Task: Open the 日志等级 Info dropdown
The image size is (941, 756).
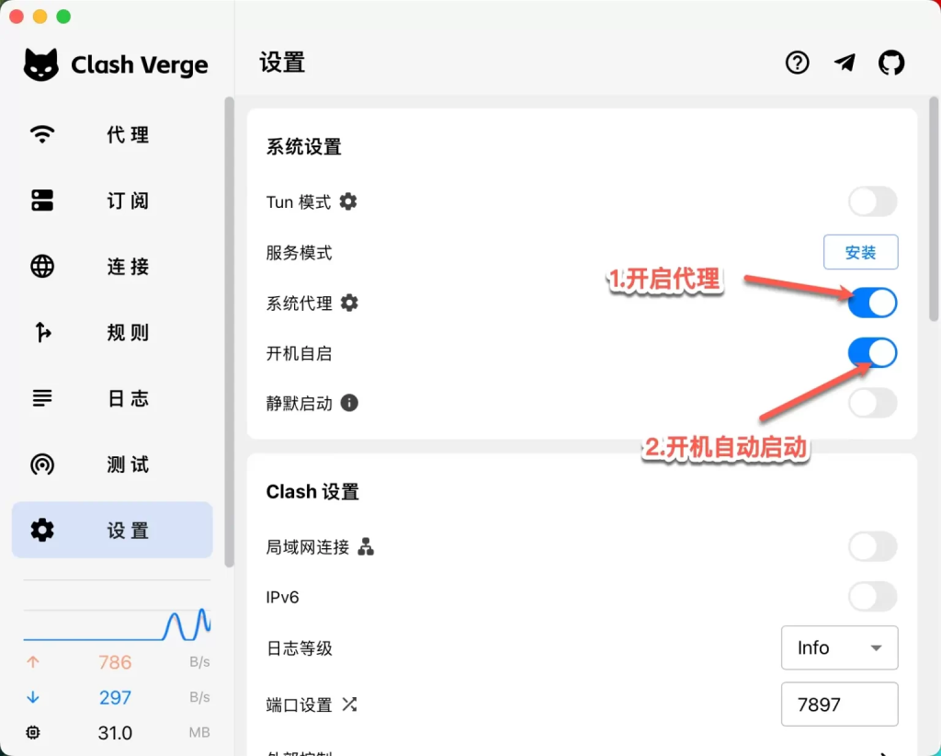Action: [838, 647]
